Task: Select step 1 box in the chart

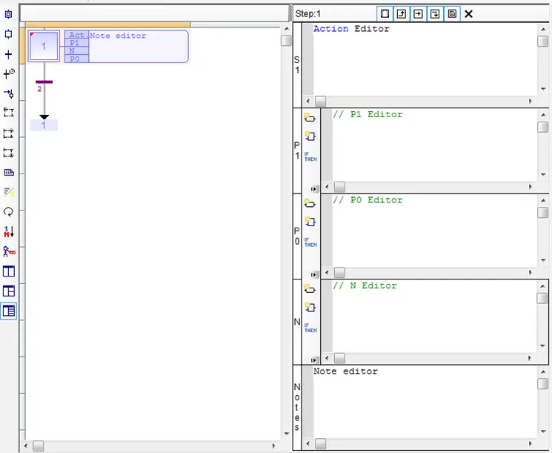Action: point(44,46)
